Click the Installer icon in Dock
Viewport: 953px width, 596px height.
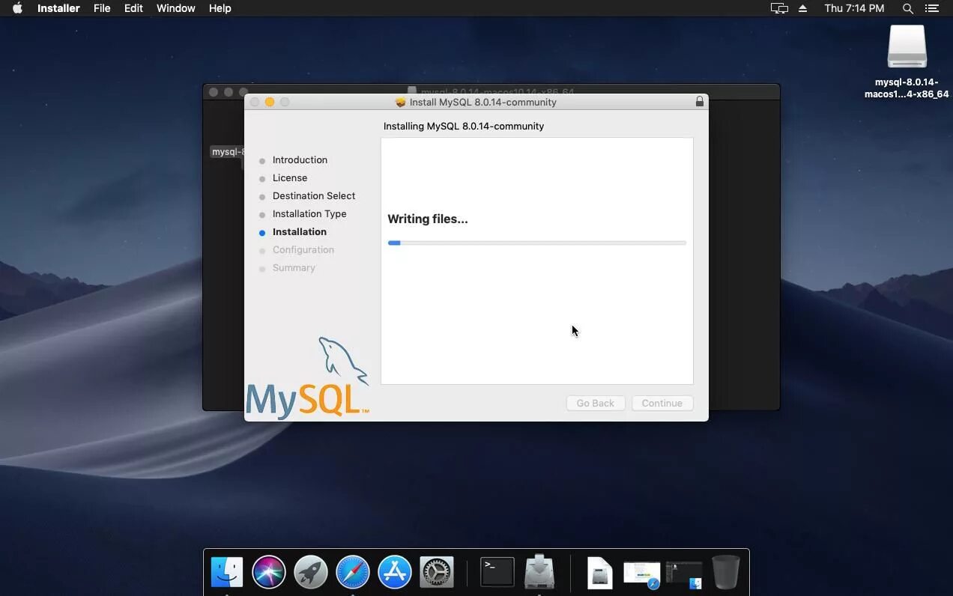[x=539, y=571]
